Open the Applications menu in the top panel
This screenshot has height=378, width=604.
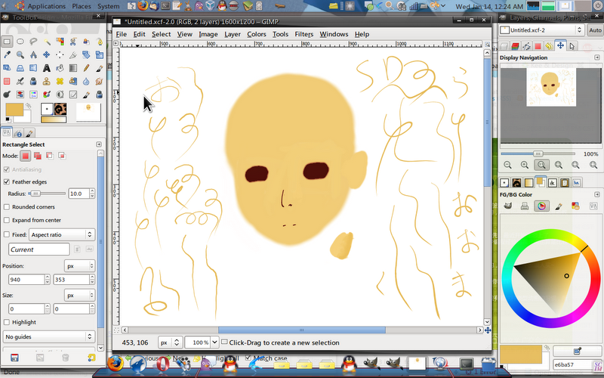click(x=46, y=6)
